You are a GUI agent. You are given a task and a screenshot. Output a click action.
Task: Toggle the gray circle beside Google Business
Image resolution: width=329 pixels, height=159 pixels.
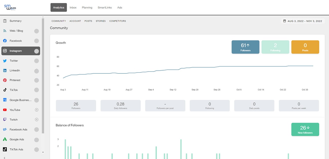point(36,100)
